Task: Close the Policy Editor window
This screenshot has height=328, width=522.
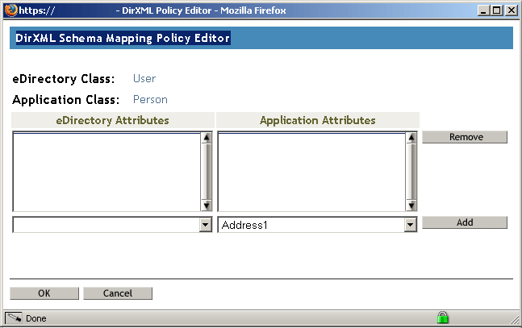Action: point(511,10)
